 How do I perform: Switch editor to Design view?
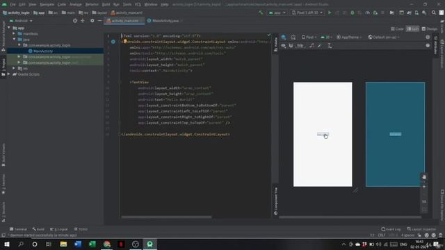click(x=430, y=29)
